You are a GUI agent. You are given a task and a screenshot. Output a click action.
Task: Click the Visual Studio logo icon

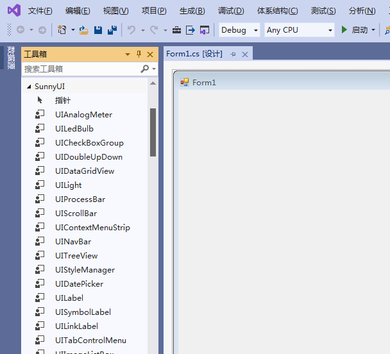14,10
